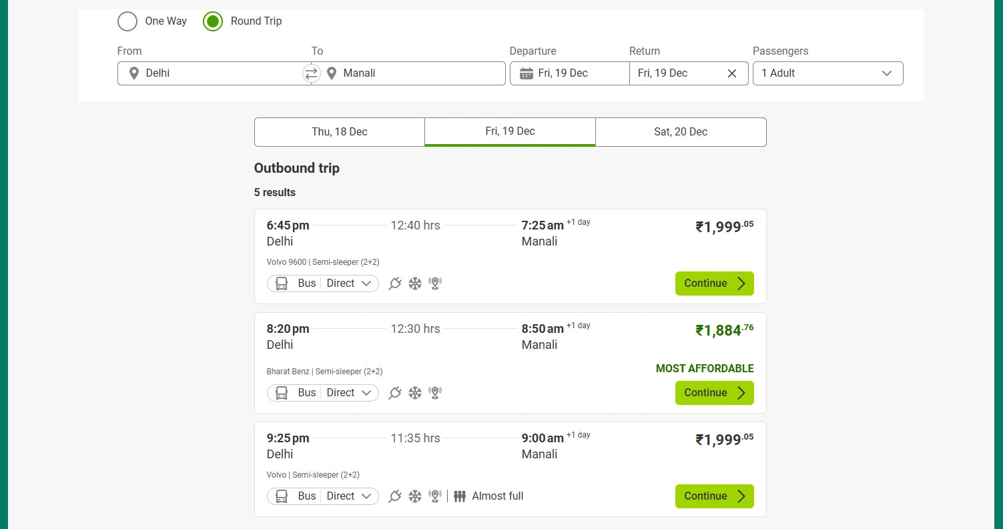The width and height of the screenshot is (1003, 529).
Task: Switch to the Thu, 18 Dec tab
Action: tap(339, 132)
